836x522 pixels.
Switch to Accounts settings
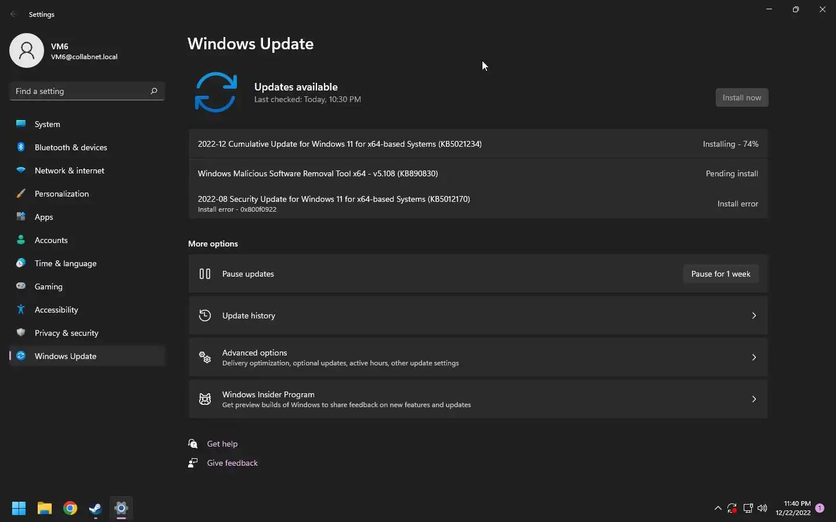(87, 240)
